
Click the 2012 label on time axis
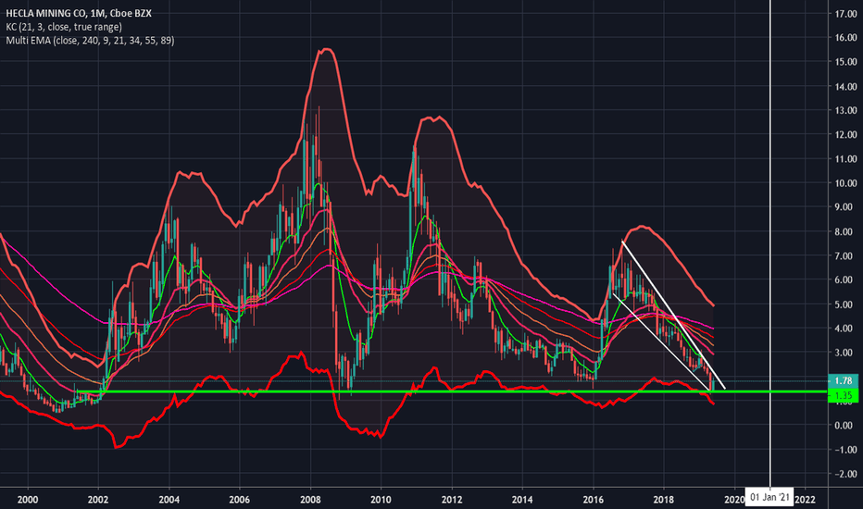click(452, 500)
